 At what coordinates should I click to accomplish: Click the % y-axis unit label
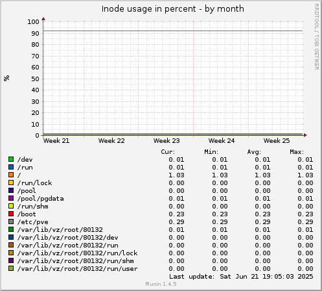coord(6,78)
